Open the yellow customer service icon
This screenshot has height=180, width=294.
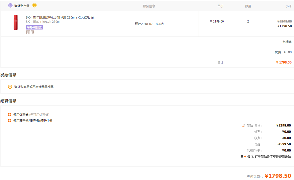click(x=34, y=5)
